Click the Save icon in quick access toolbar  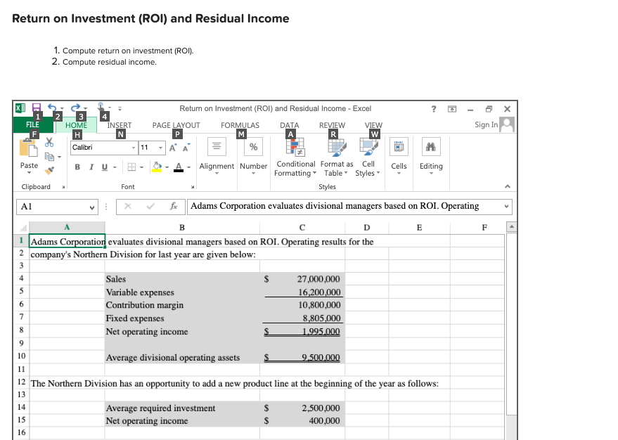click(x=37, y=108)
